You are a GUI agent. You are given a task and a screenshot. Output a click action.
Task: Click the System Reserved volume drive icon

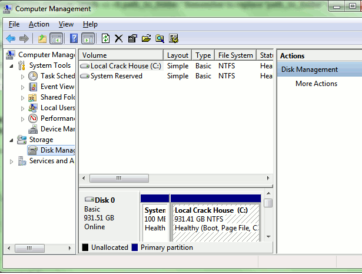pos(85,76)
